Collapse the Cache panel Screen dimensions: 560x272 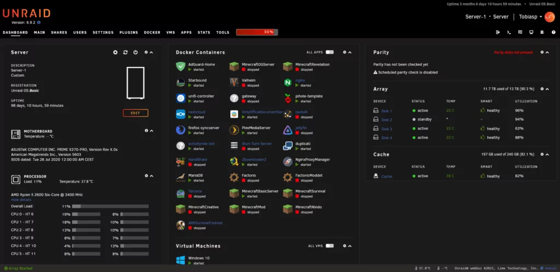[547, 154]
